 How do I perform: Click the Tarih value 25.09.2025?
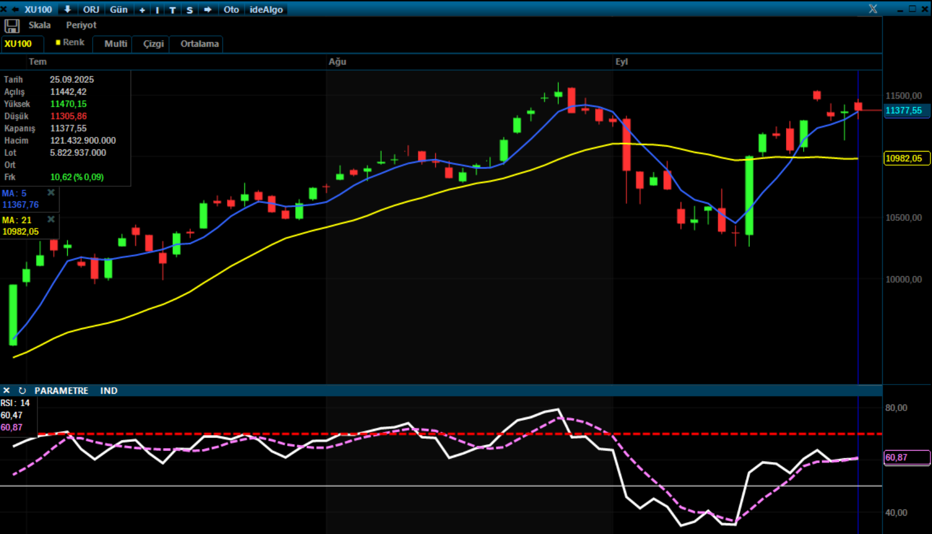(x=72, y=80)
